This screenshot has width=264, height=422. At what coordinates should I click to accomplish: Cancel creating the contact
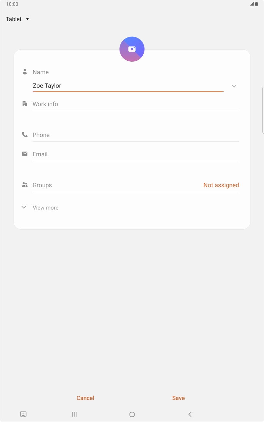click(85, 398)
